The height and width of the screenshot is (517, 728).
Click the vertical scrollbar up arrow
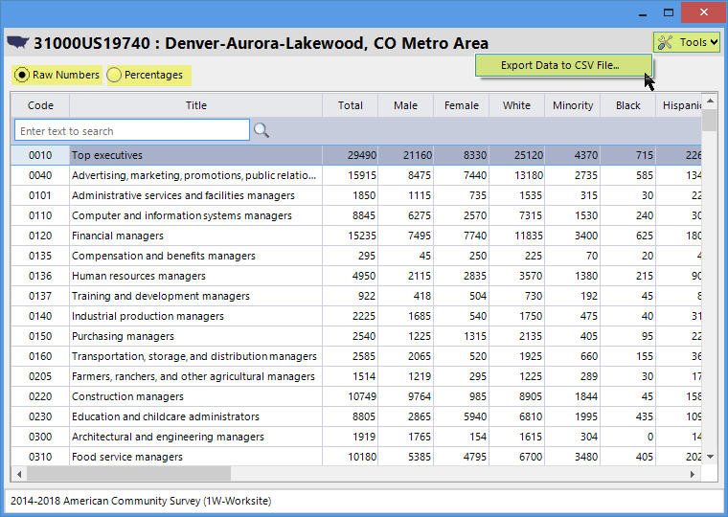[710, 100]
